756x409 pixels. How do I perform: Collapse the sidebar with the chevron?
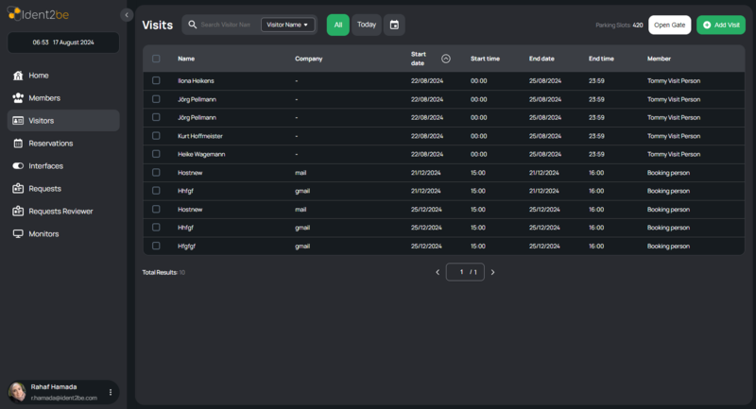127,15
